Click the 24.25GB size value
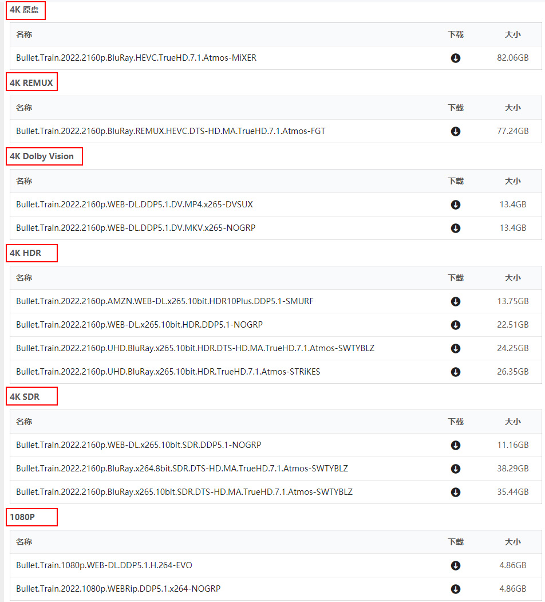Viewport: 545px width, 602px height. point(513,348)
